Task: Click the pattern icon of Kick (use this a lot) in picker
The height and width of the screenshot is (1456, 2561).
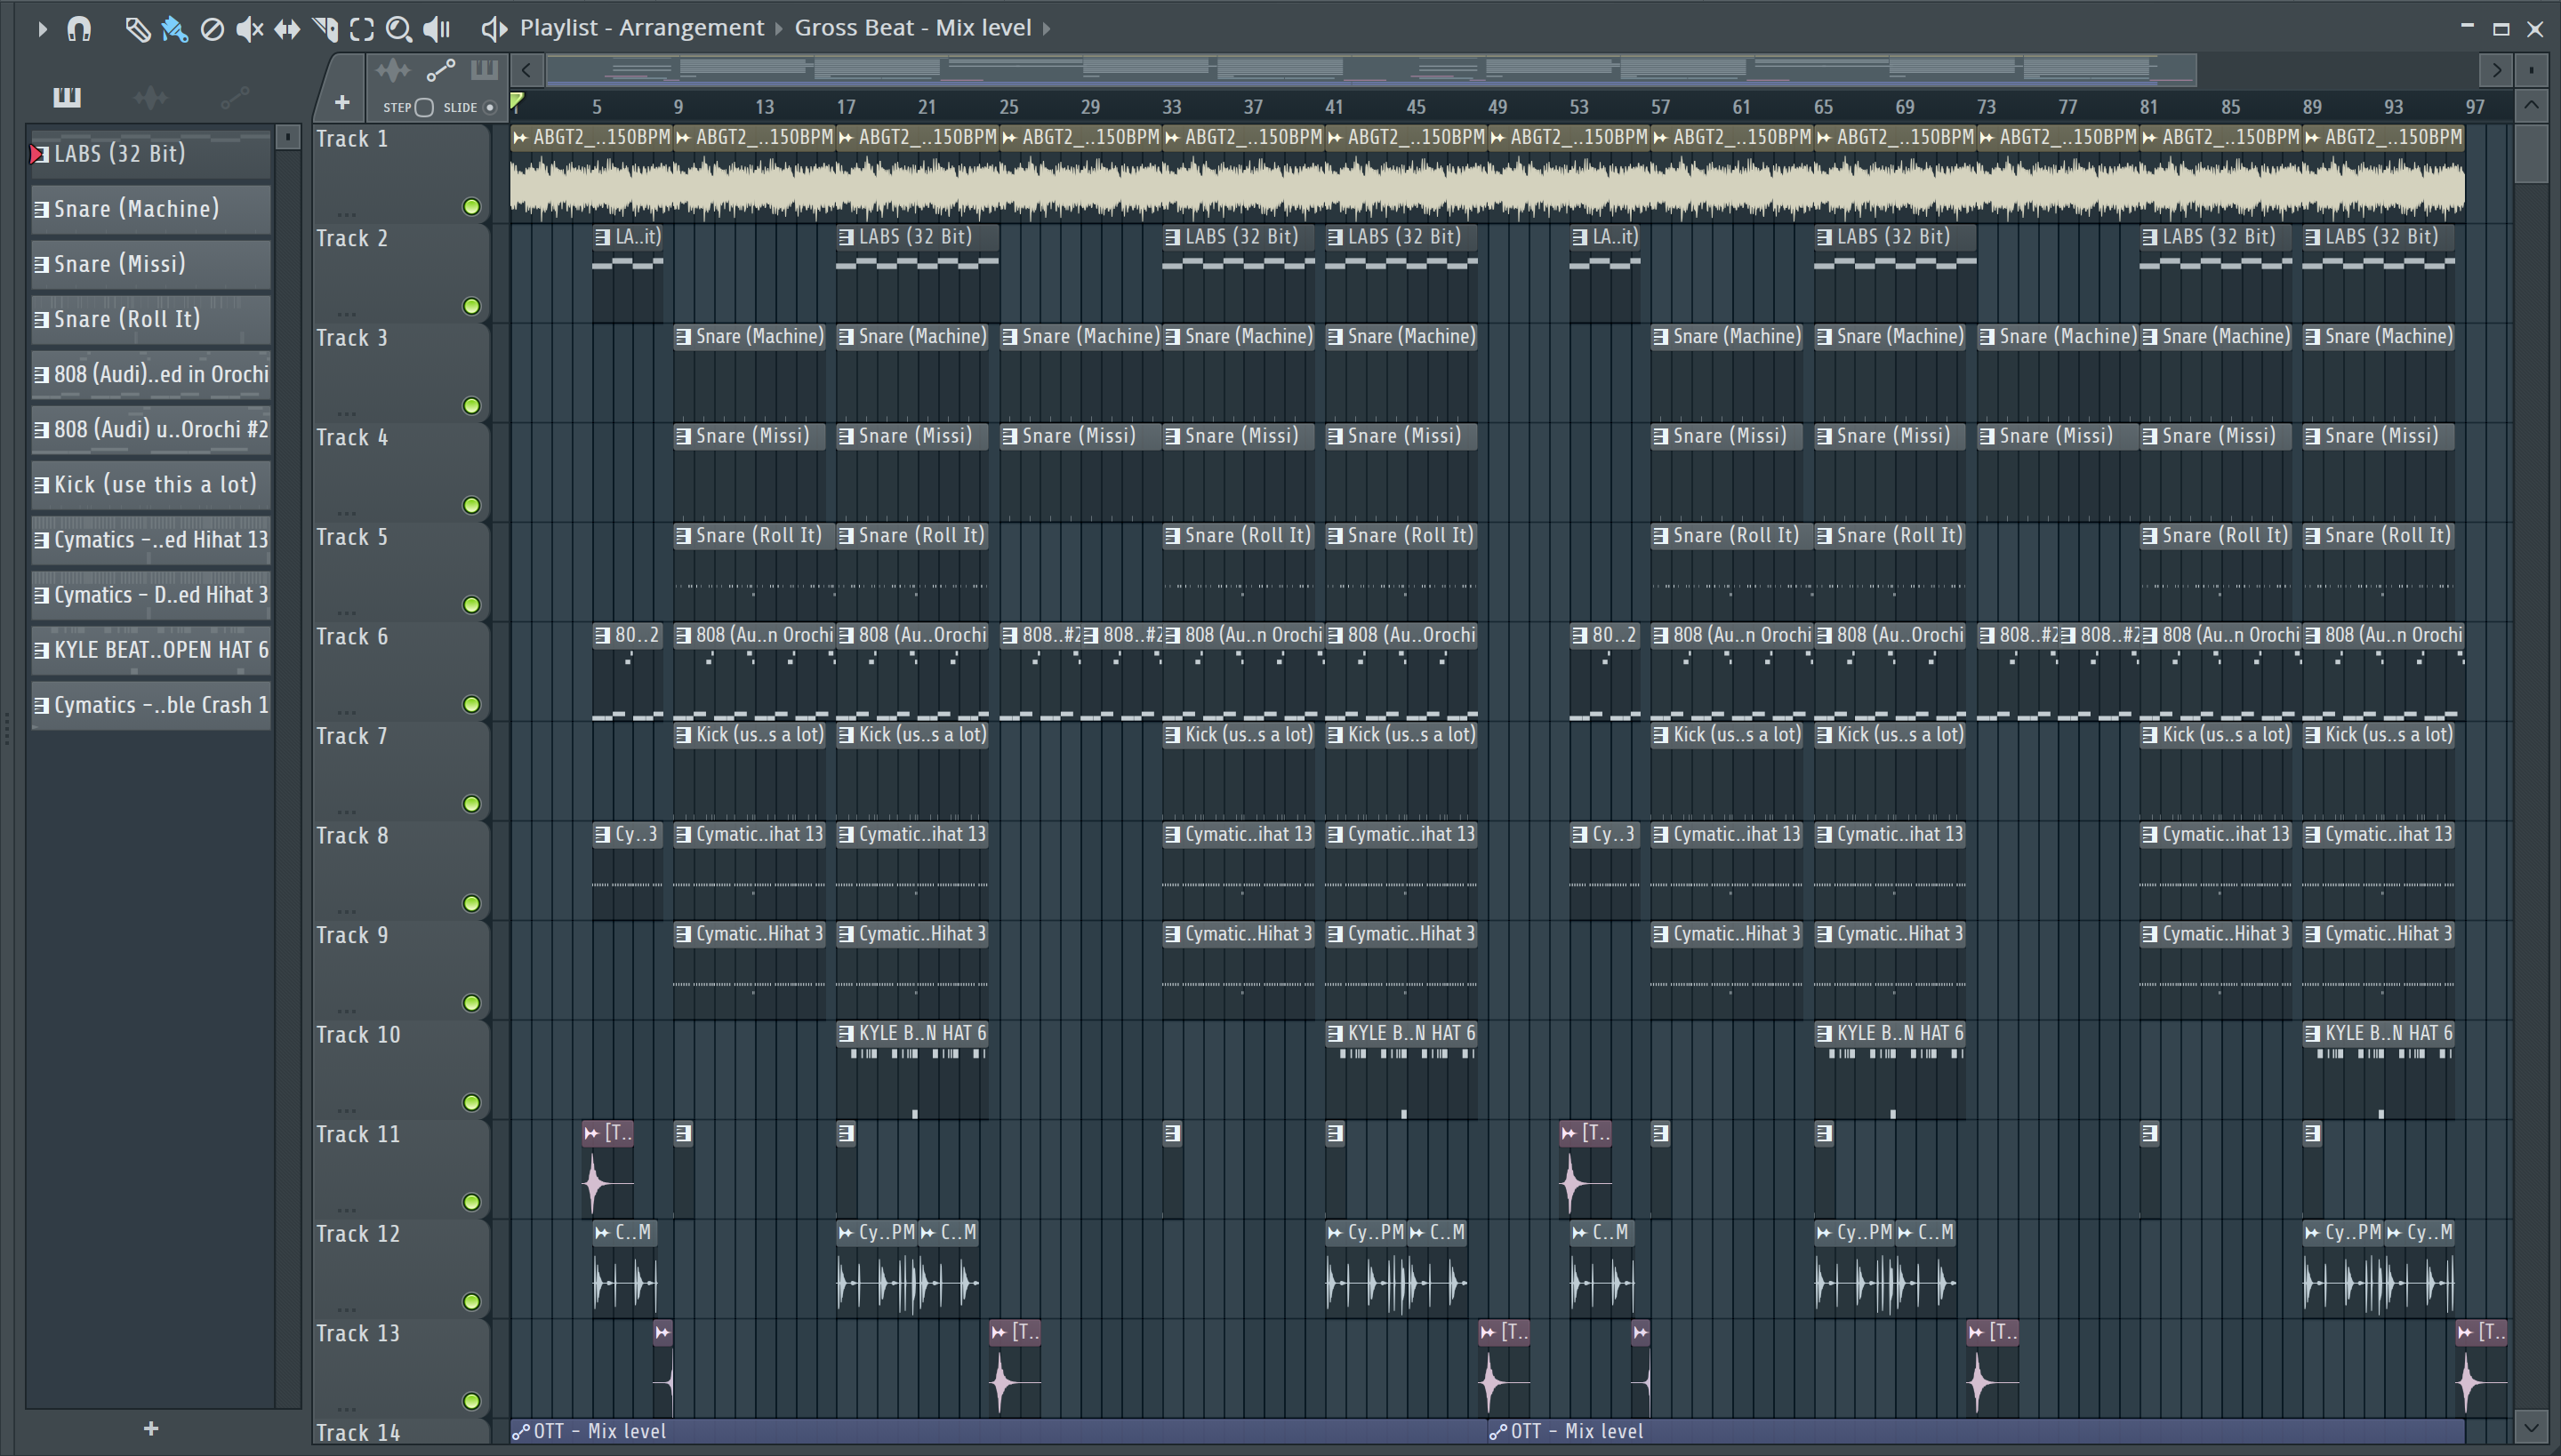Action: coord(42,485)
